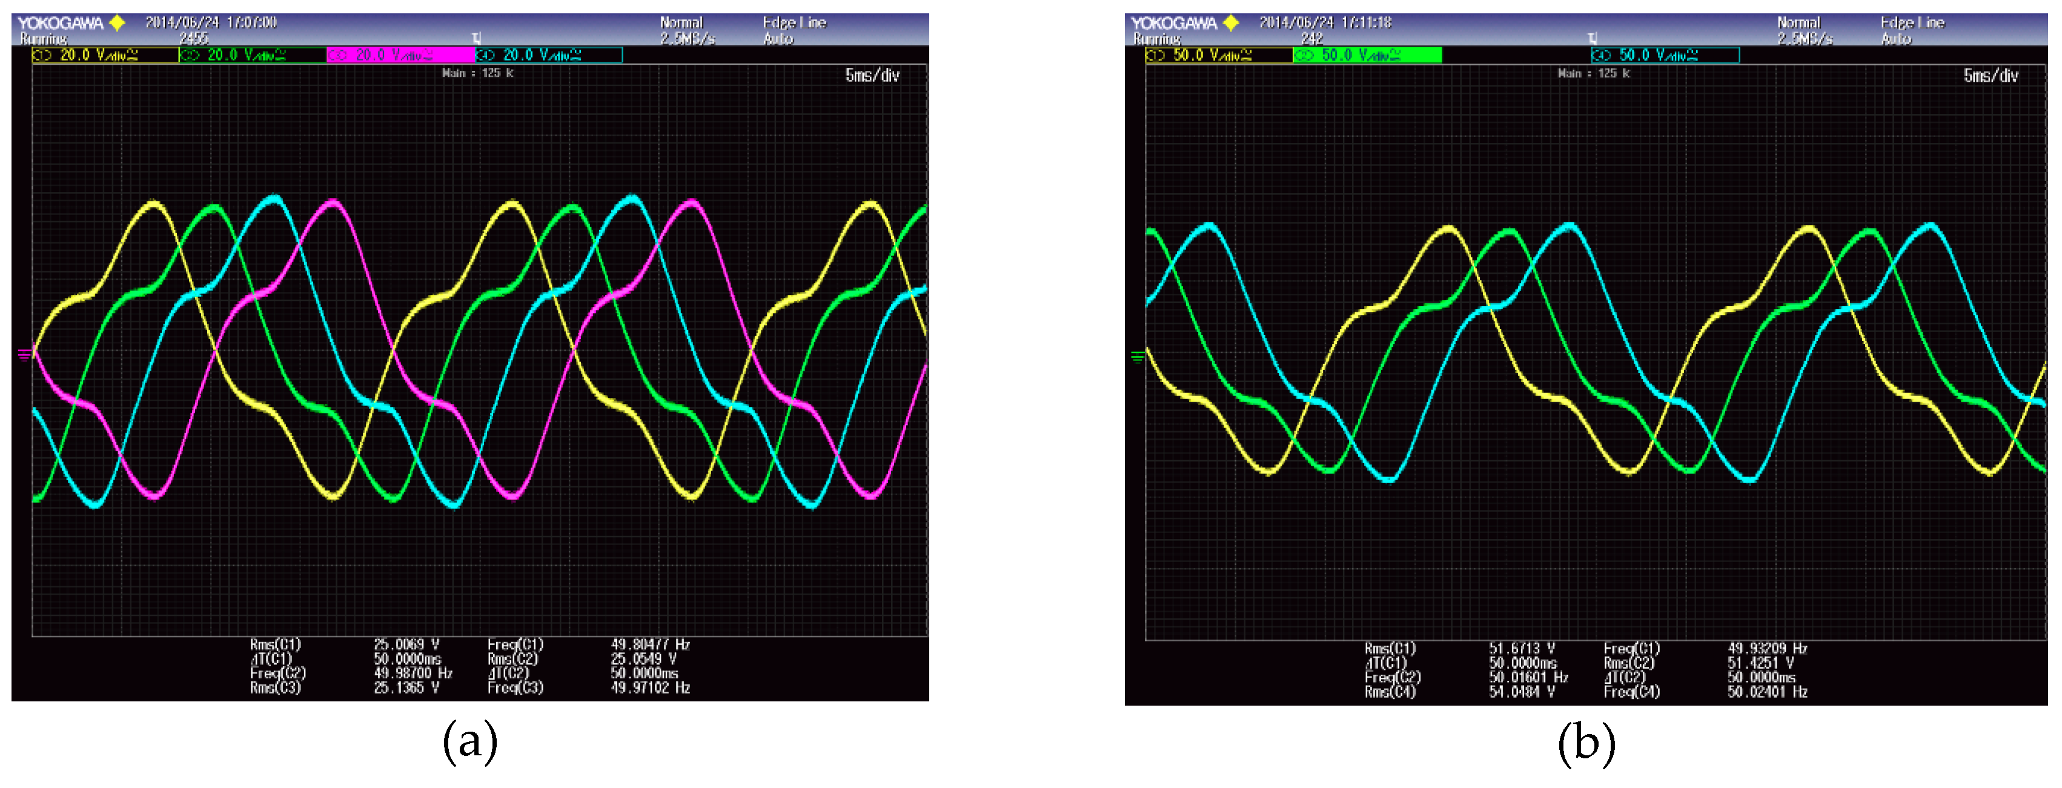Click green ground level marker left of panel (b)
The image size is (2062, 788).
coord(1136,357)
